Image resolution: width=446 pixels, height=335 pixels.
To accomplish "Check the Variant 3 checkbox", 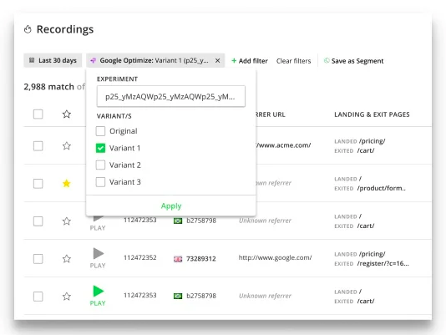I will click(100, 182).
